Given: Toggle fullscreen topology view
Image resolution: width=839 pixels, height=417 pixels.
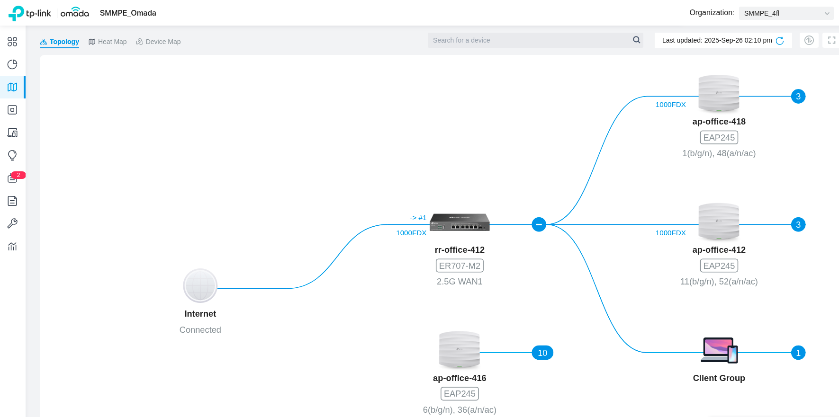Looking at the screenshot, I should [831, 40].
